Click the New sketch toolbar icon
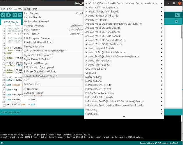This screenshot has height=145, width=183. point(15,15)
